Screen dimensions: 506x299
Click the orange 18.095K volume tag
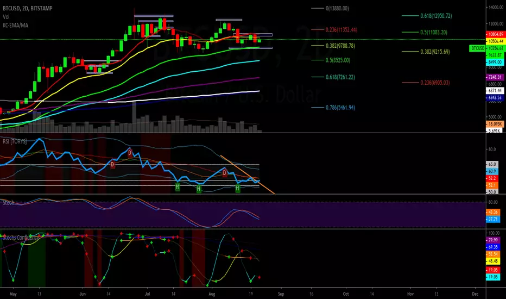tap(495, 124)
